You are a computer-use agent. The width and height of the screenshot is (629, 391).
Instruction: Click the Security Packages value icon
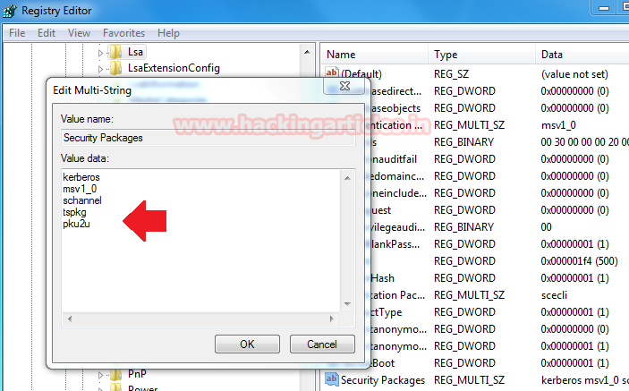pos(332,379)
